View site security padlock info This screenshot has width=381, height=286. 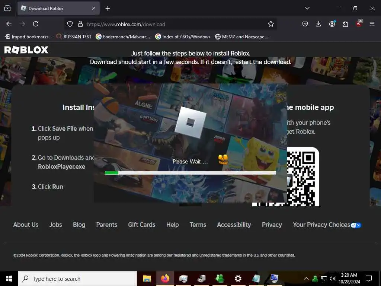coord(80,24)
